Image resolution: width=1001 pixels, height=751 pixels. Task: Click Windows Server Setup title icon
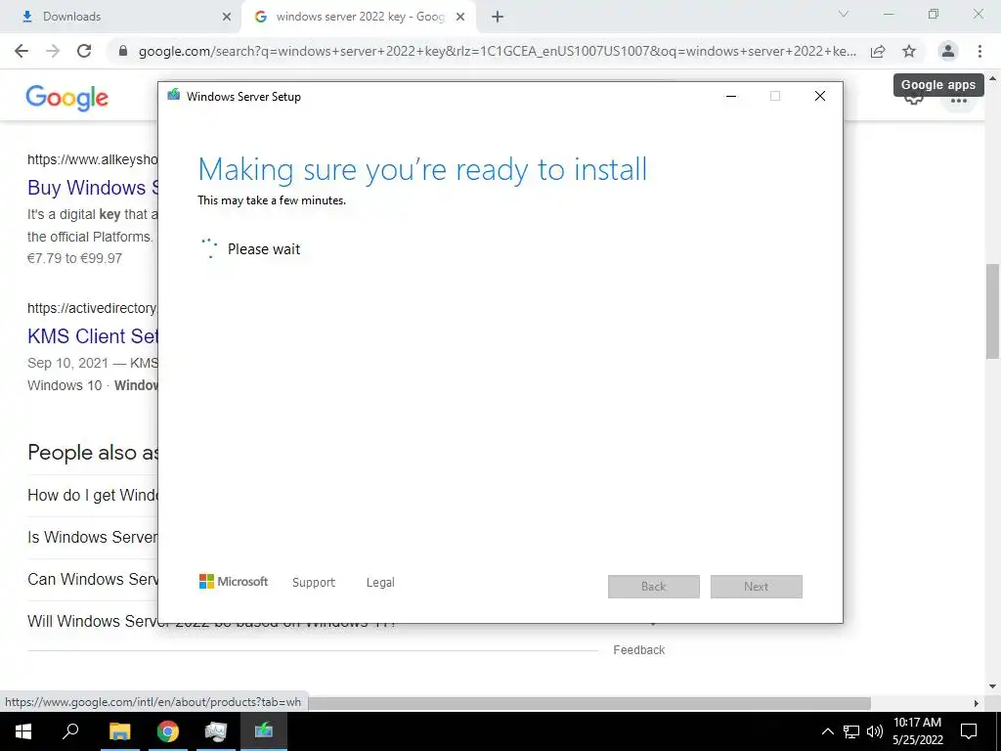[174, 96]
